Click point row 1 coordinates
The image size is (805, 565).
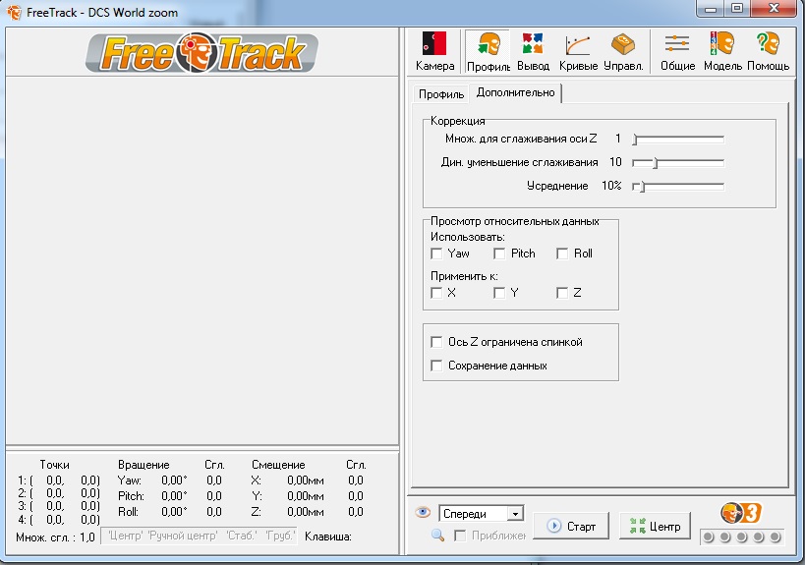tap(59, 480)
